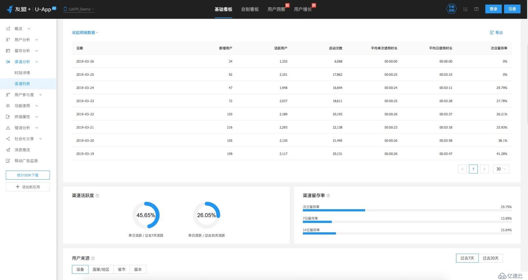This screenshot has width=528, height=280.
Task: Expand the 错误分析 chevron
Action: [37, 128]
